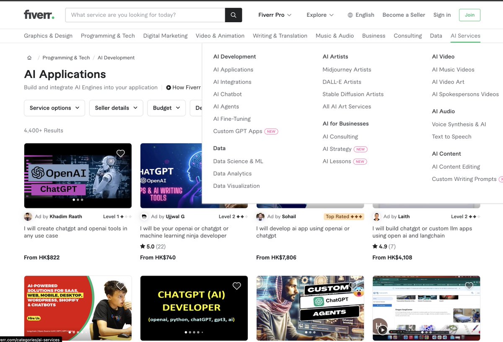Select Text to Speech
Image resolution: width=503 pixels, height=342 pixels.
pos(451,136)
